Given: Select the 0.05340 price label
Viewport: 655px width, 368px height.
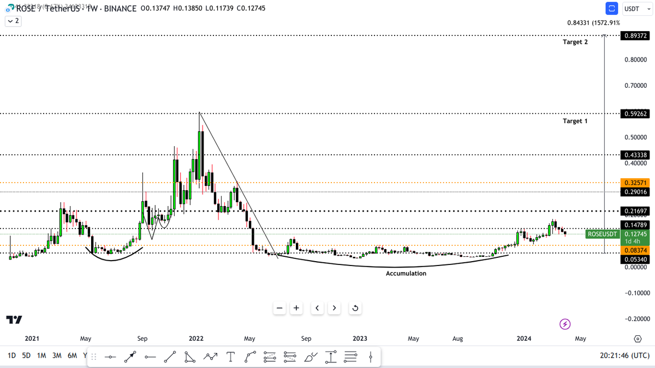Looking at the screenshot, I should (x=635, y=259).
